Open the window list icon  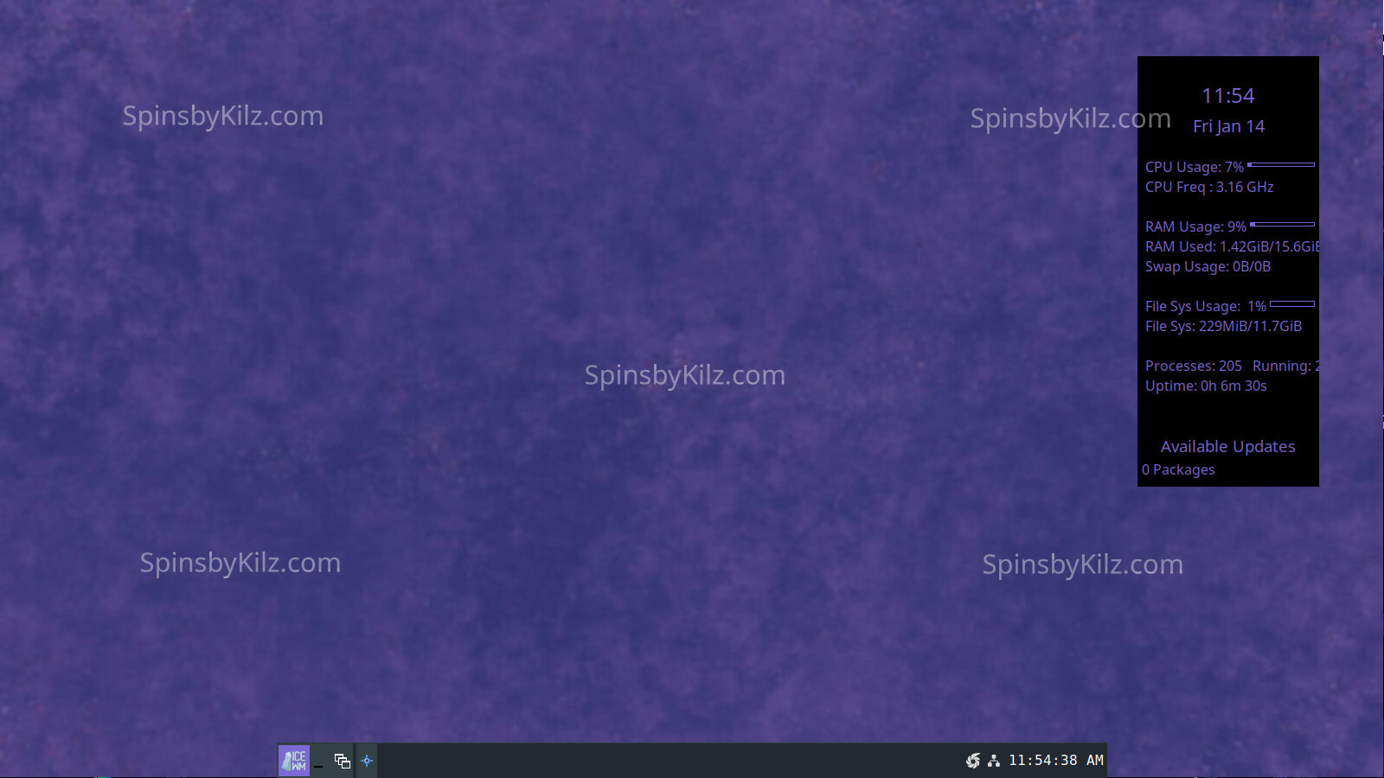tap(343, 761)
